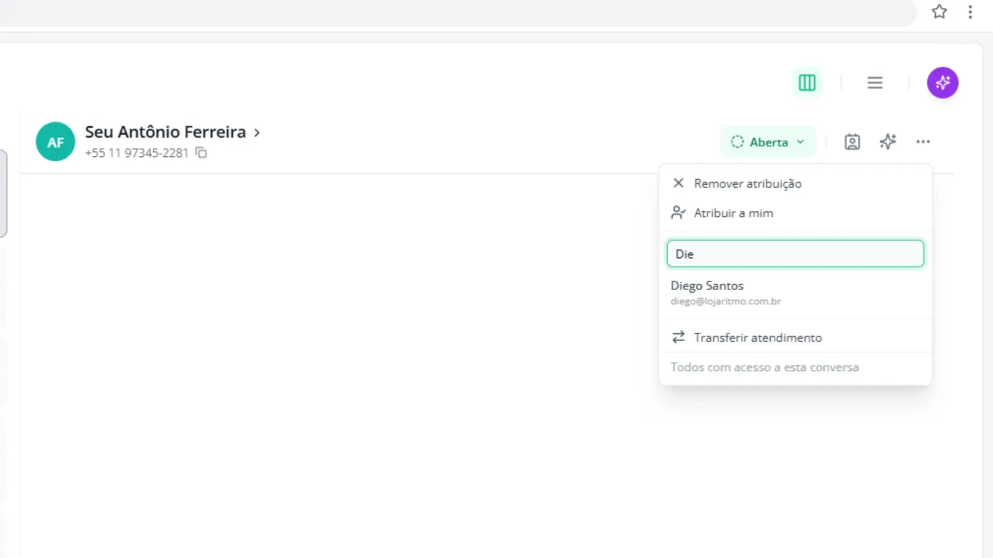Click the diego@lojaritmo.com.br email text
The height and width of the screenshot is (558, 993).
click(726, 301)
